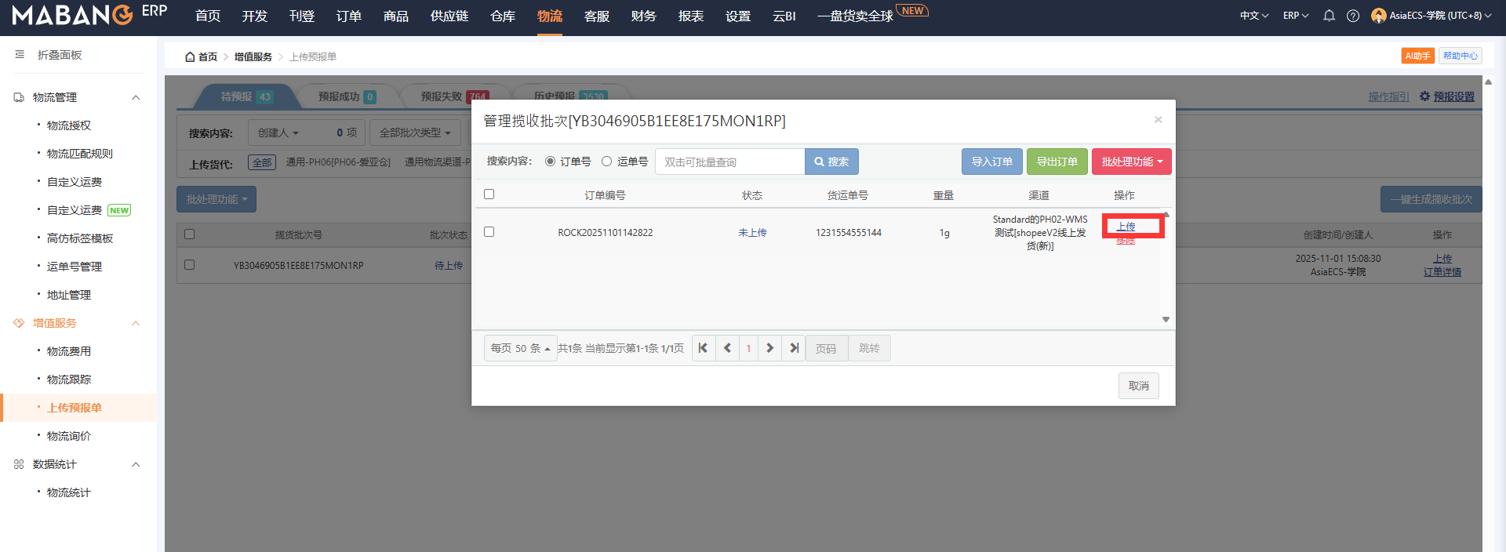The image size is (1506, 552).
Task: Select the 运单号 radio button
Action: (606, 162)
